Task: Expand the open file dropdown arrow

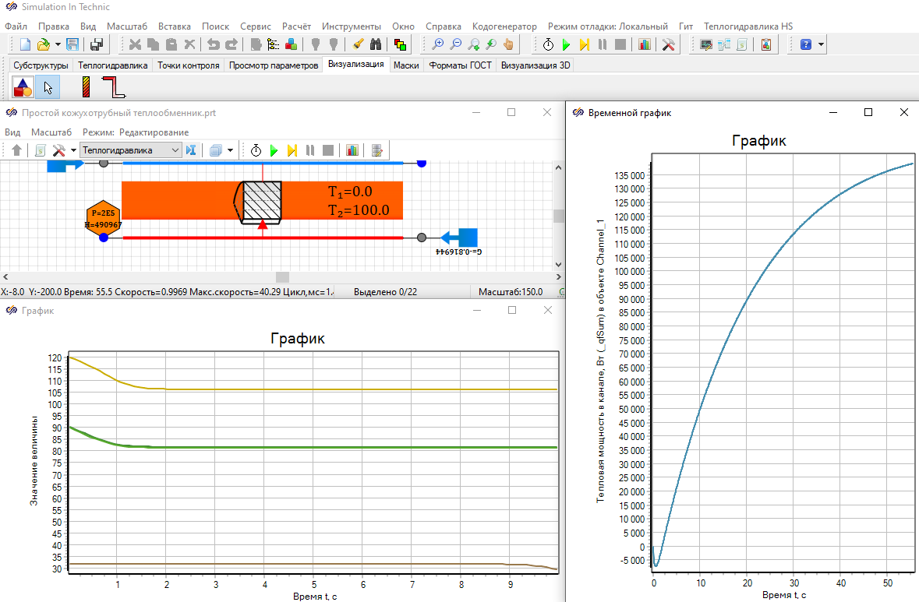Action: 58,44
